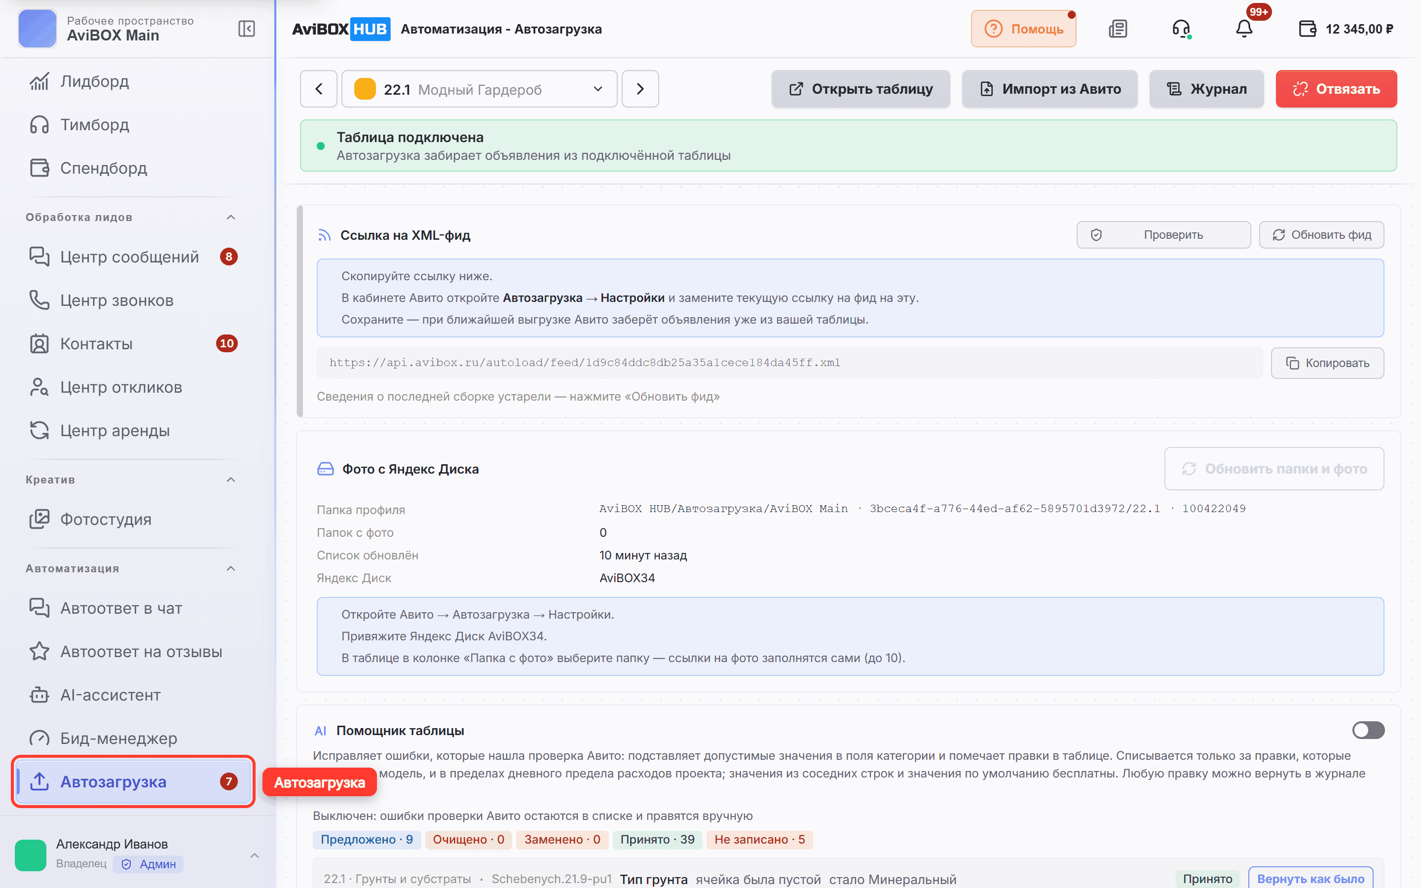Click the Очищено · 0 chip

pyautogui.click(x=469, y=839)
